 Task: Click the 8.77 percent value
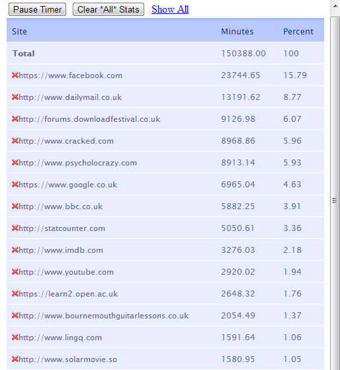292,97
